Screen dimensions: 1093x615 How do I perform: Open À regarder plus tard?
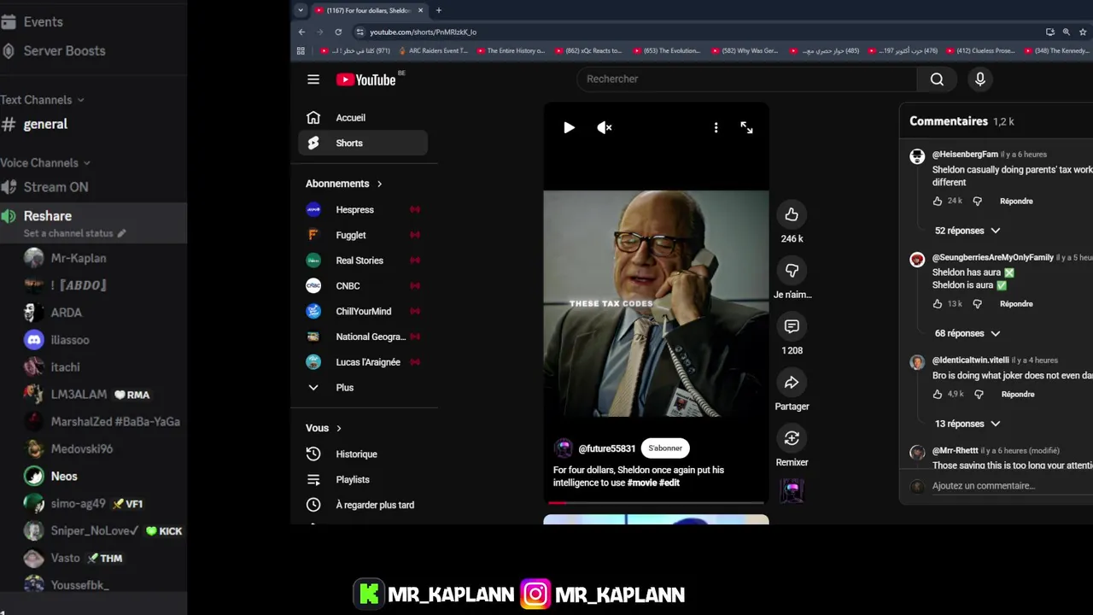click(363, 505)
